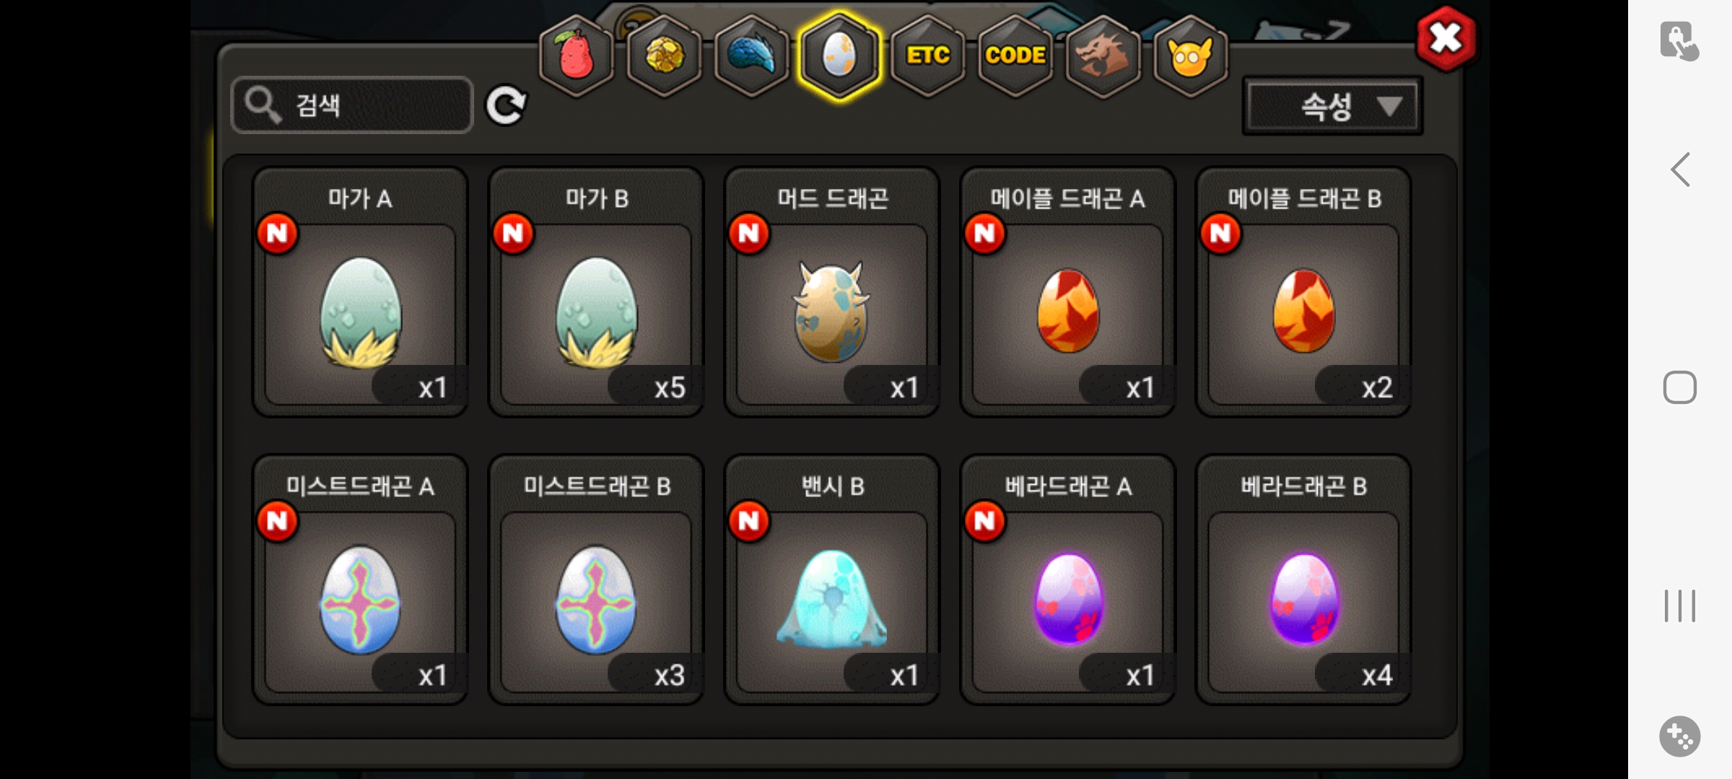Select the 머드 드래곤 egg

pyautogui.click(x=832, y=292)
